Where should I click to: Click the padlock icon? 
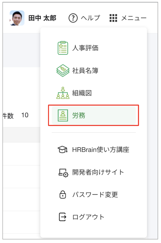pyautogui.click(x=63, y=195)
